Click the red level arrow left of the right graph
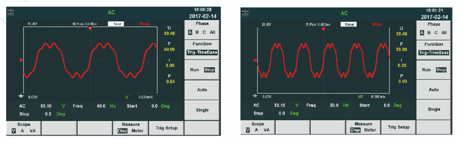This screenshot has width=458, height=141. pyautogui.click(x=255, y=60)
